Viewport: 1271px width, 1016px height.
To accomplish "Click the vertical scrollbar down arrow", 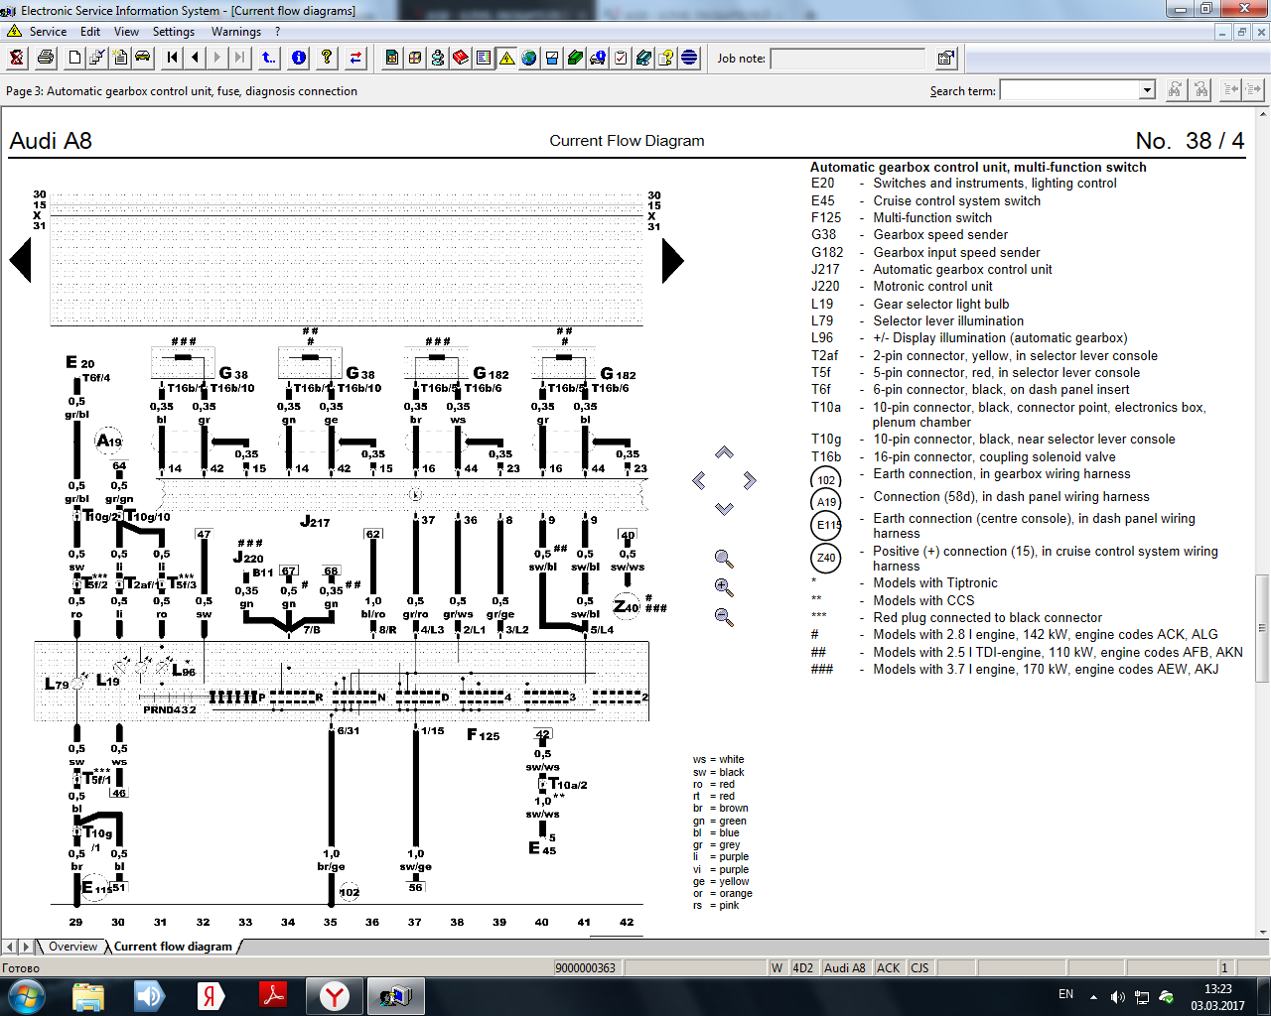I will pyautogui.click(x=1262, y=931).
